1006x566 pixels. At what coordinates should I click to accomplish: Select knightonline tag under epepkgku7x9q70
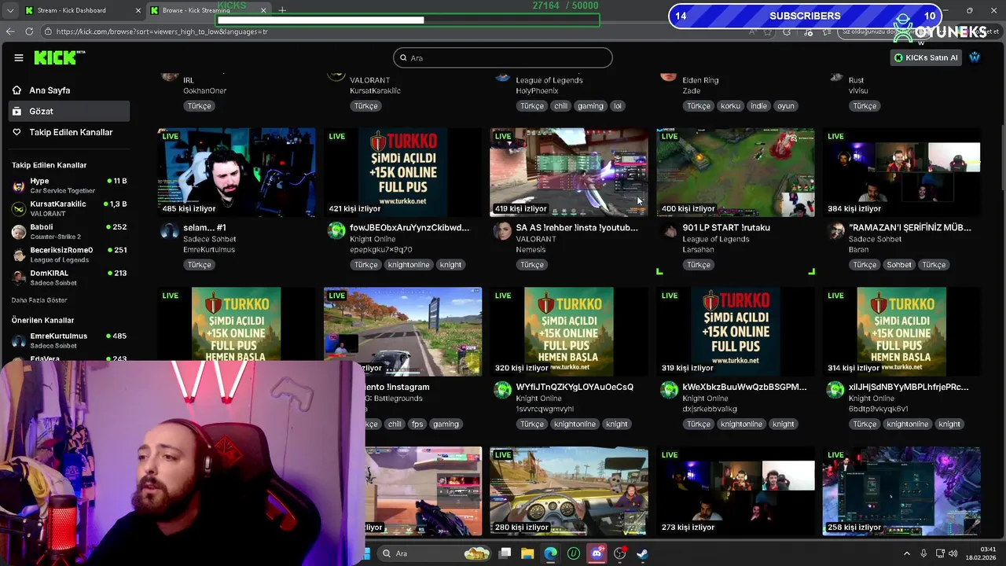click(x=409, y=265)
